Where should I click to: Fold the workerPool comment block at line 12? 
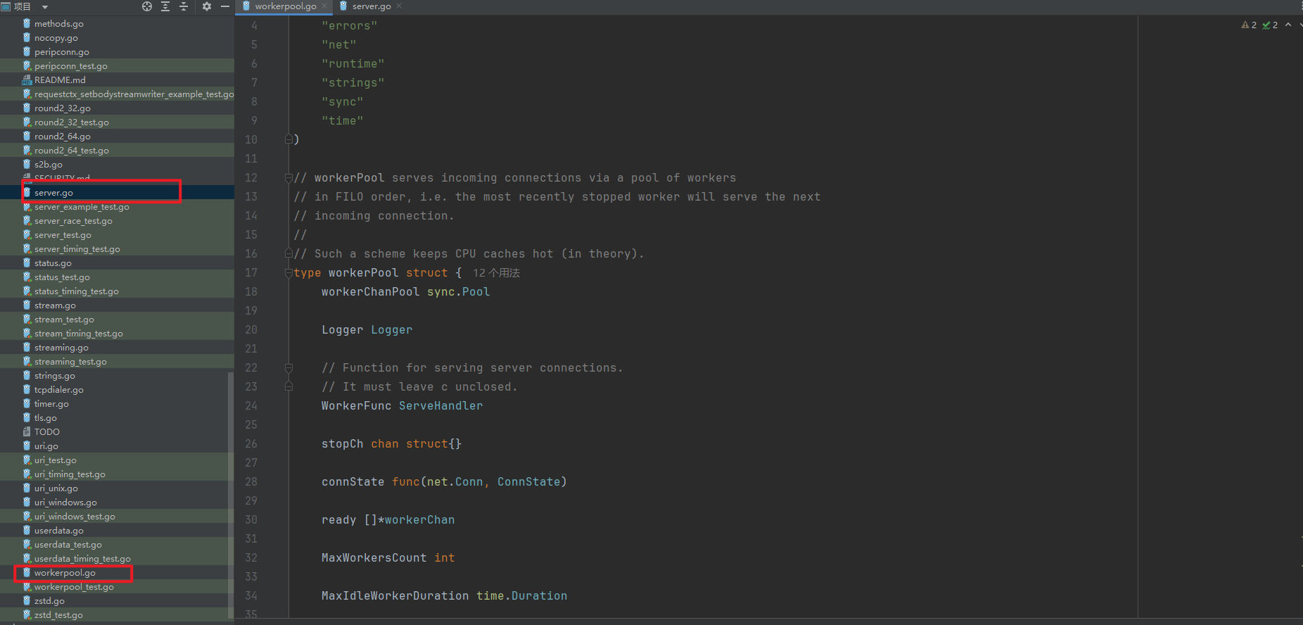pyautogui.click(x=288, y=177)
